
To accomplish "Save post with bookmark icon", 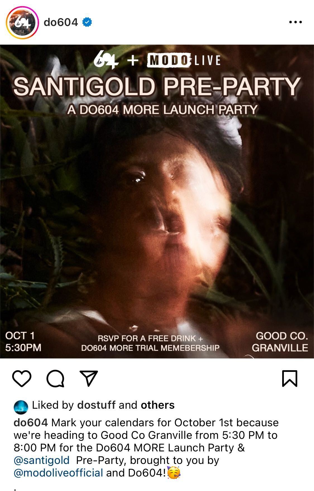I will (x=290, y=379).
